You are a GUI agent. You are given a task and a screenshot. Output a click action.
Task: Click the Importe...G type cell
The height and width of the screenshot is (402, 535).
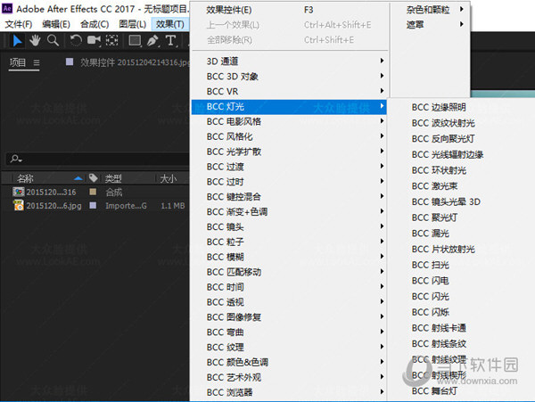coord(126,206)
